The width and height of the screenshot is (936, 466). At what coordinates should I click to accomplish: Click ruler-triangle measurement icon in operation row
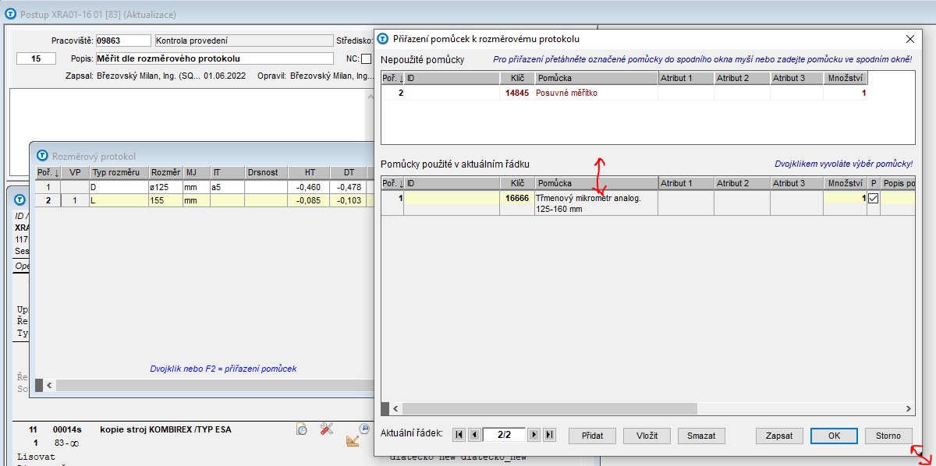pyautogui.click(x=353, y=441)
